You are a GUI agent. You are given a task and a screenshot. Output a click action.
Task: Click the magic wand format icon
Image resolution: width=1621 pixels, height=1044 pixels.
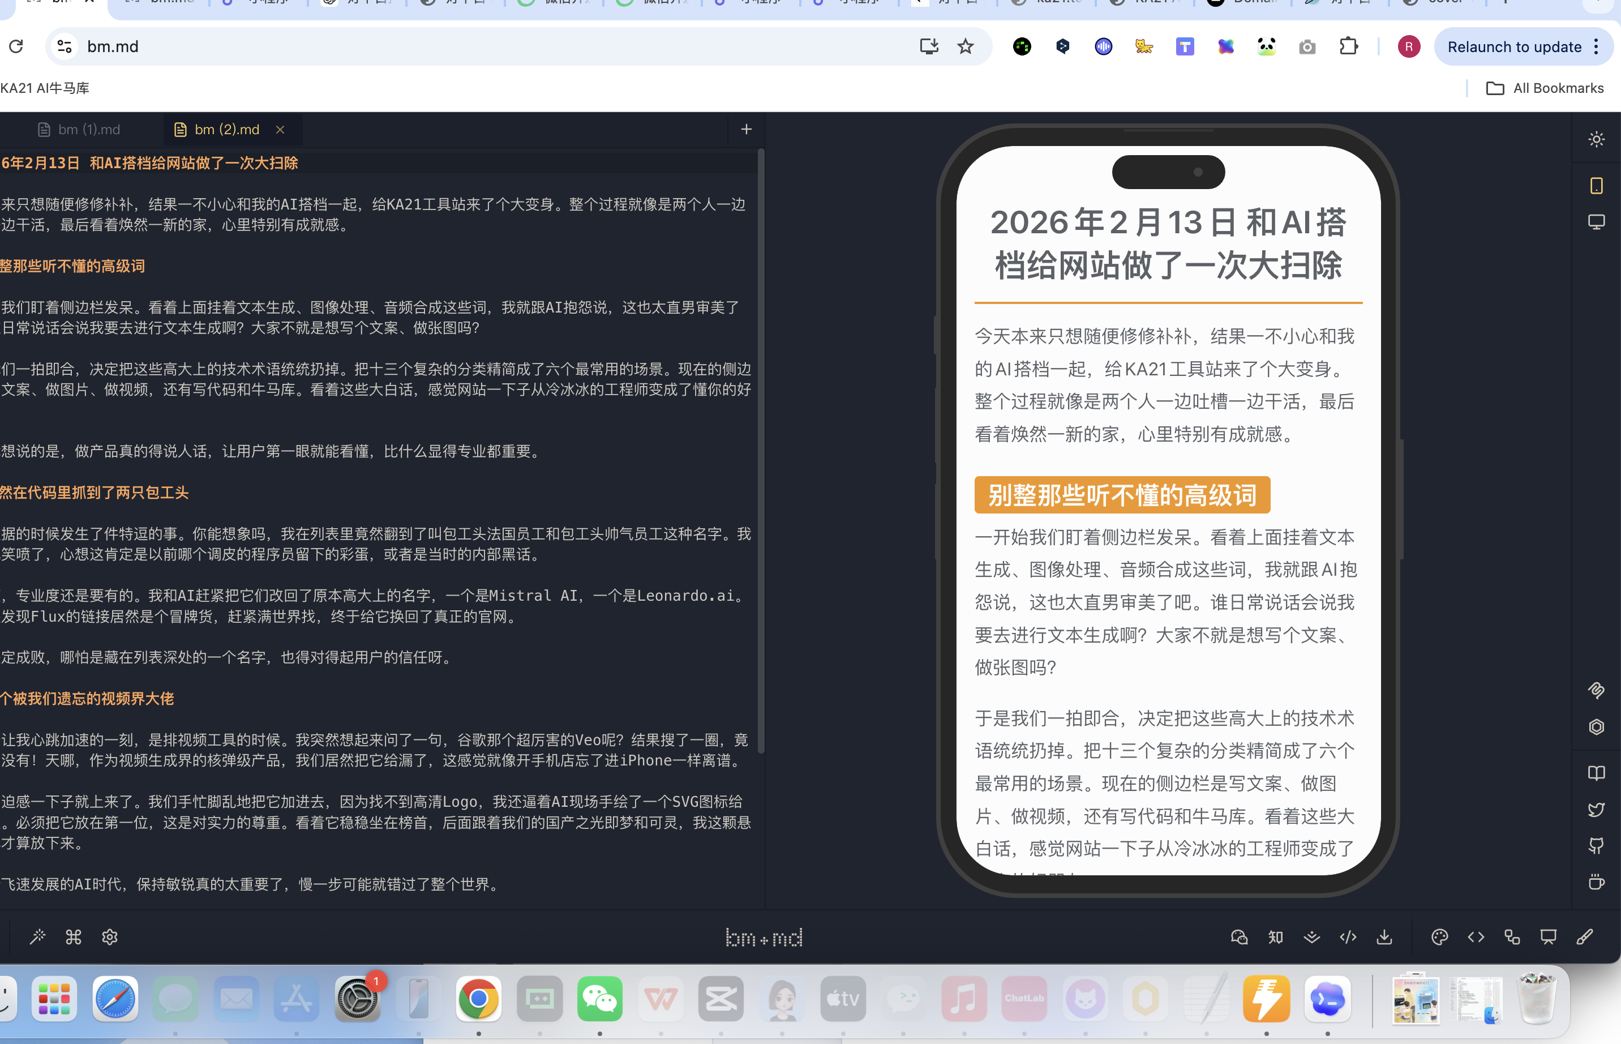pyautogui.click(x=37, y=937)
